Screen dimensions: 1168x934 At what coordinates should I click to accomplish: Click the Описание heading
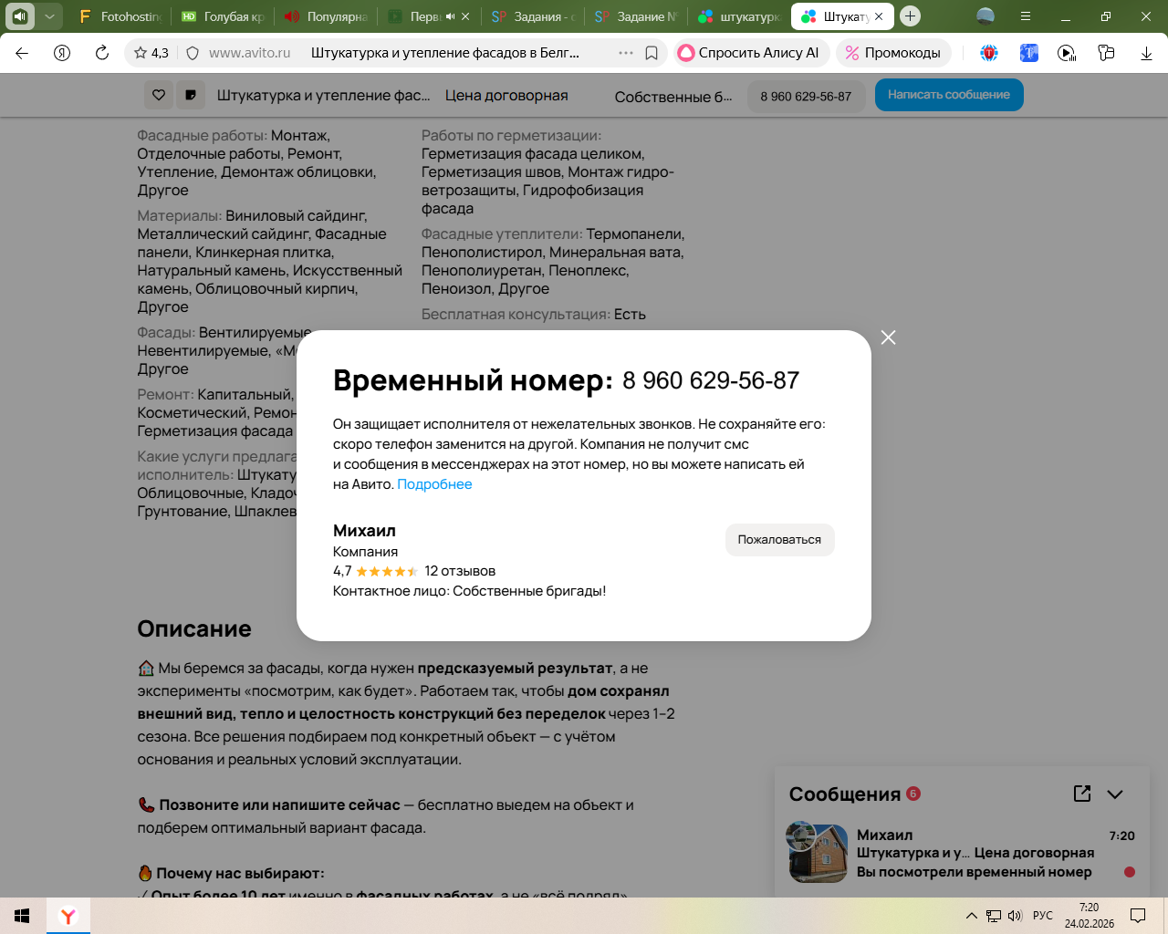pos(194,628)
